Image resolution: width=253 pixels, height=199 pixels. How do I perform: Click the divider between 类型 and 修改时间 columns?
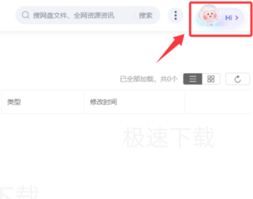[84, 102]
